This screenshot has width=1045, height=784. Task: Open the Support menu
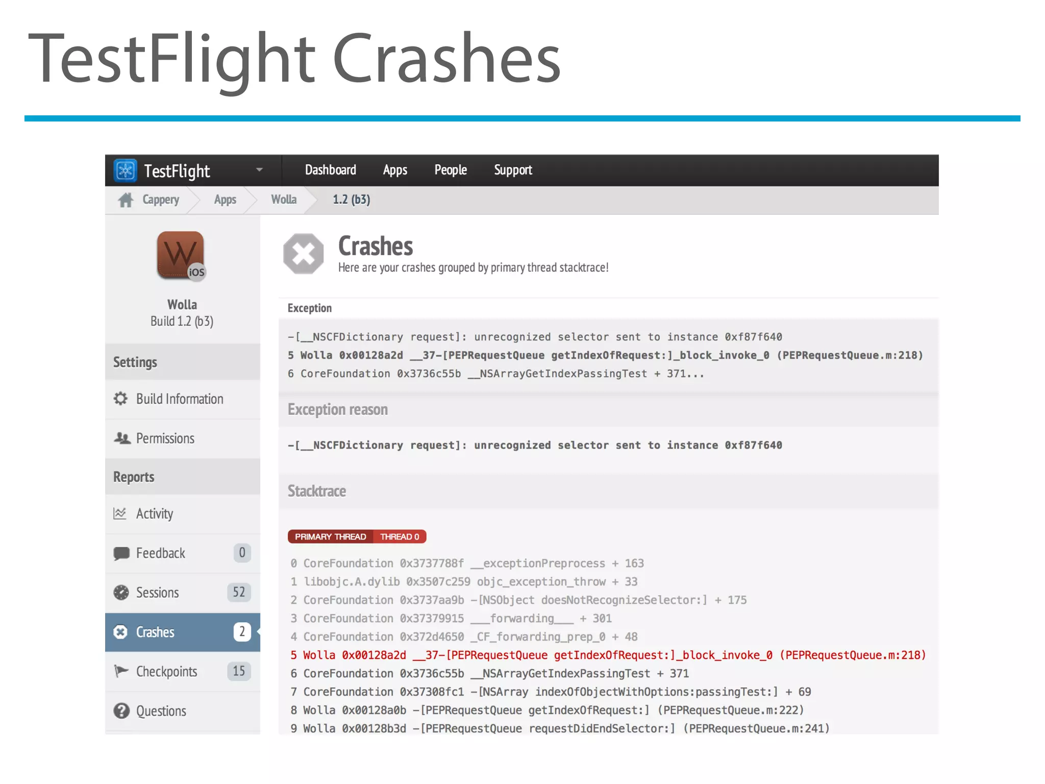click(513, 170)
